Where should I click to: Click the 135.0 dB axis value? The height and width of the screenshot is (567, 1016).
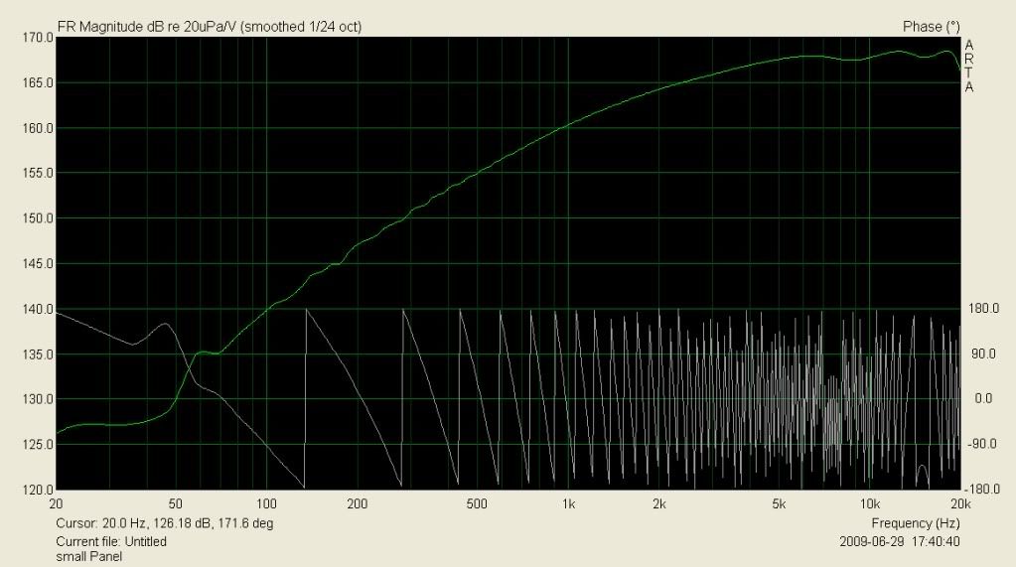(x=40, y=354)
